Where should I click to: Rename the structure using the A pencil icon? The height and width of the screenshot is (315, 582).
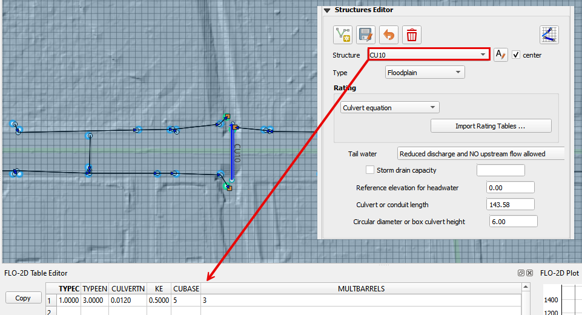tap(500, 55)
